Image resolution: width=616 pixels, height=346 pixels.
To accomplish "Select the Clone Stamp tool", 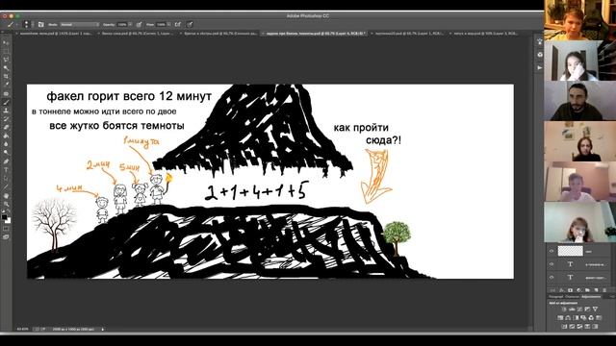I will pos(6,111).
